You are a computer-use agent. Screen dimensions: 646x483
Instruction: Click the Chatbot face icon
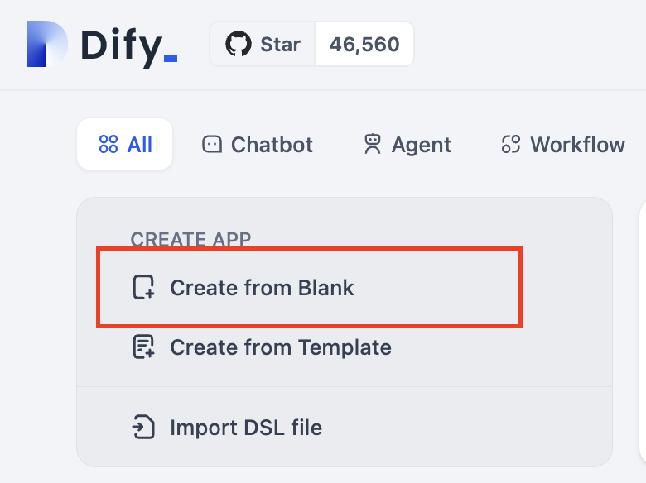coord(212,145)
